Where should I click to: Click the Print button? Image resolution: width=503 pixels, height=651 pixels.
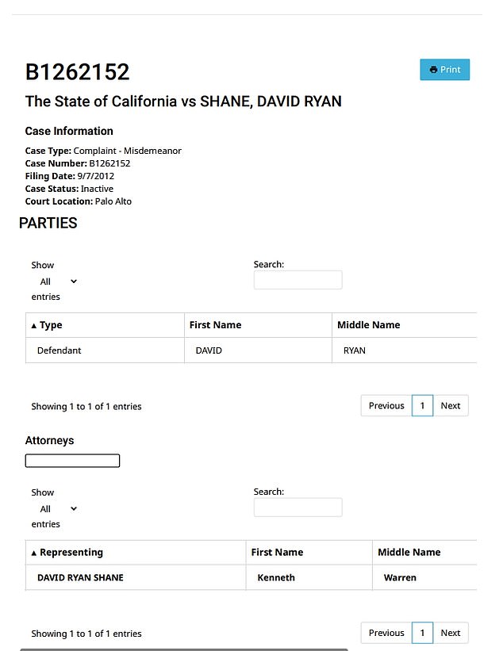point(444,70)
